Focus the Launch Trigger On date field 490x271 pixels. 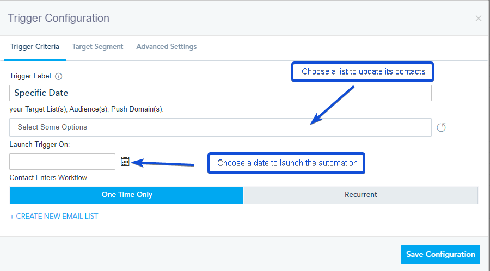click(x=62, y=162)
